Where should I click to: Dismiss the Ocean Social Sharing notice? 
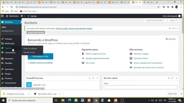pos(173,28)
